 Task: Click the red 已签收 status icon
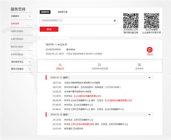150,50
